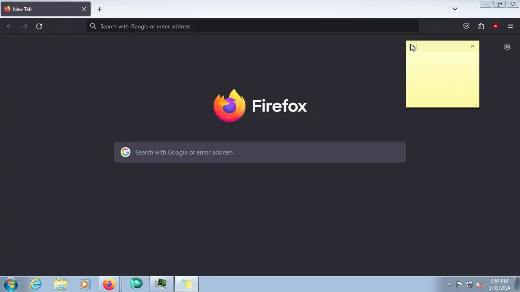The height and width of the screenshot is (292, 520).
Task: Open the green globe taskbar app
Action: point(136,284)
